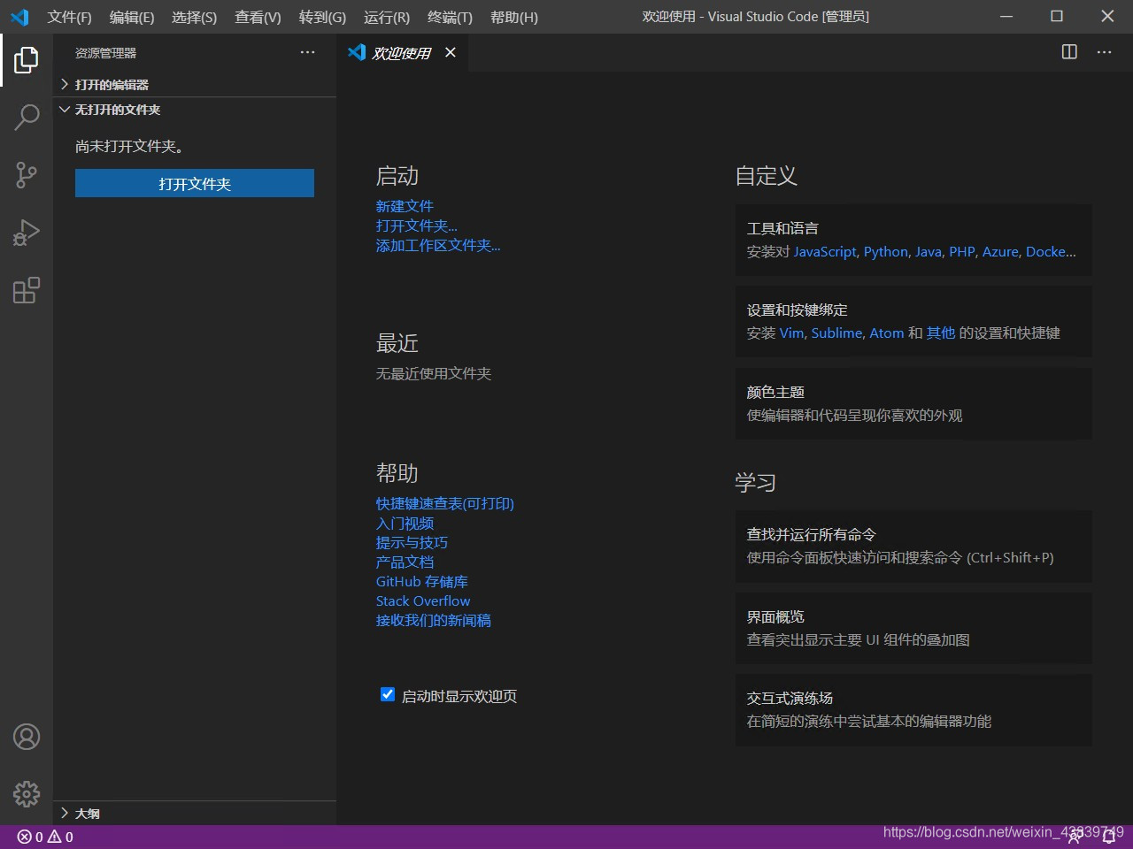Screen dimensions: 1133x849
Task: Open the 入门视频 link
Action: tap(405, 523)
